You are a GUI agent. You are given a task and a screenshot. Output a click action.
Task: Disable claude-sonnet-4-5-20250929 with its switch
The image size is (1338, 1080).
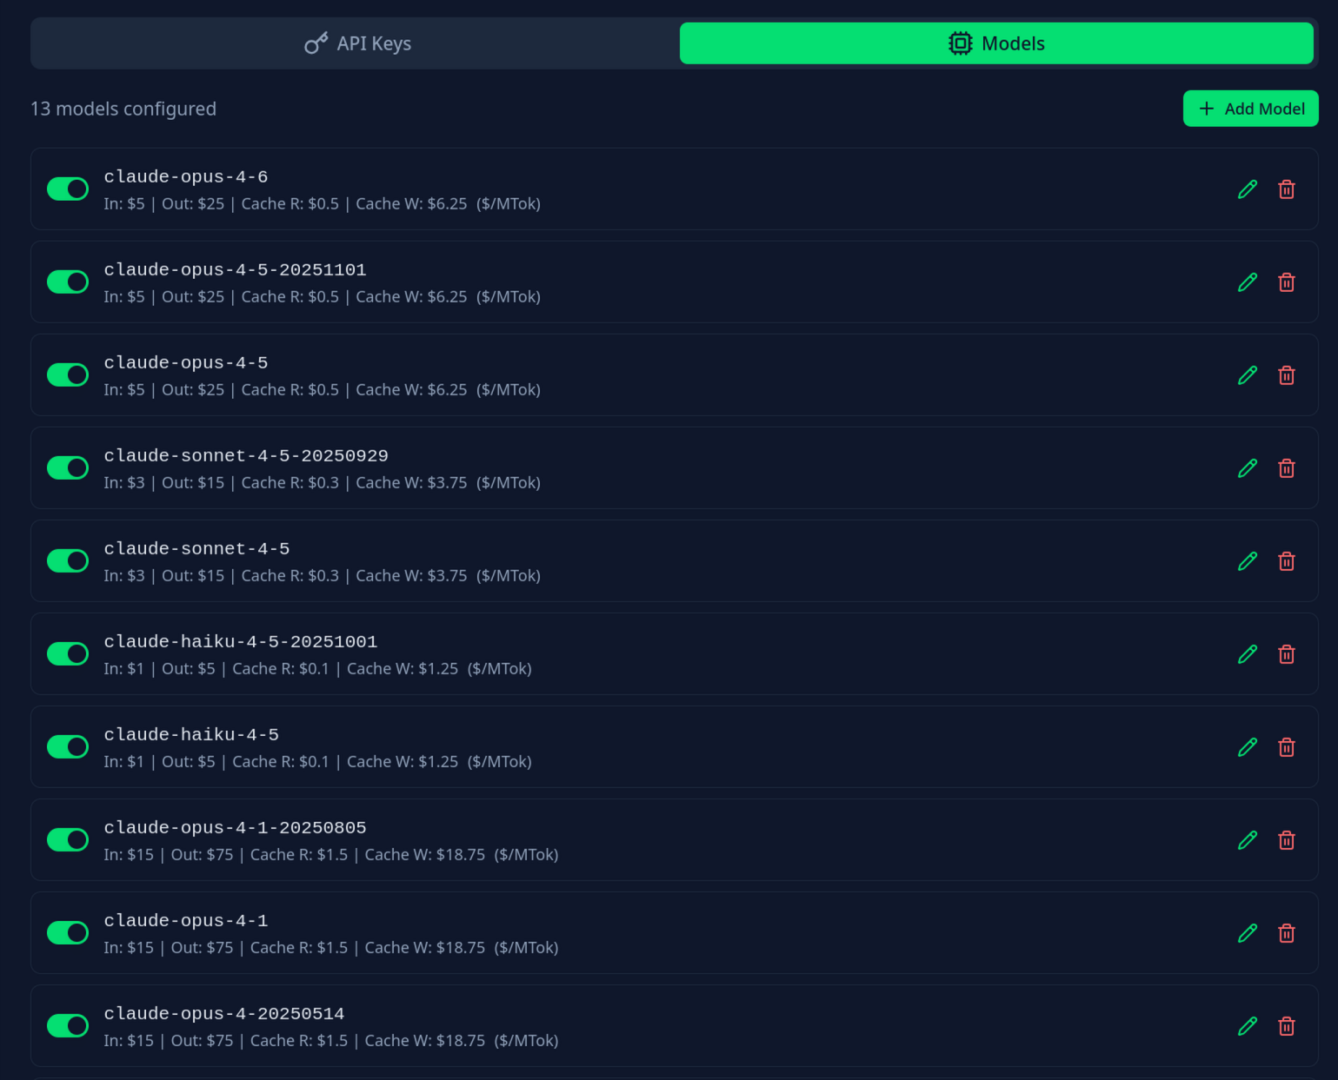(68, 467)
